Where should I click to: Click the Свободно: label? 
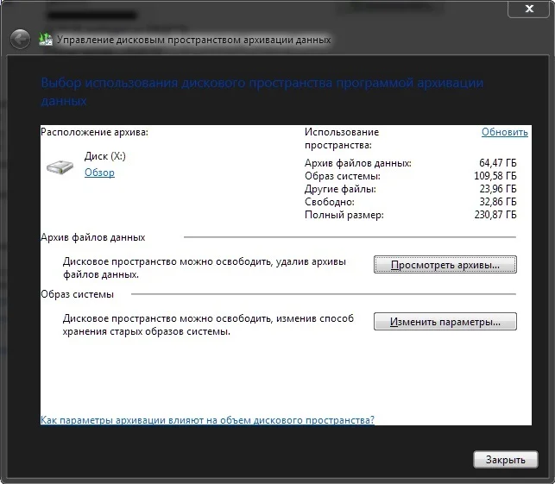tap(330, 202)
